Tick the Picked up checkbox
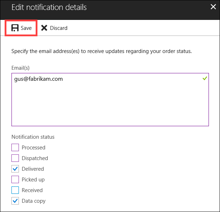Image resolution: width=220 pixels, height=212 pixels. (15, 180)
